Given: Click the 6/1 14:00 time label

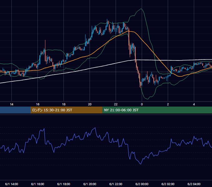Looking at the screenshot, I should click(x=12, y=184).
